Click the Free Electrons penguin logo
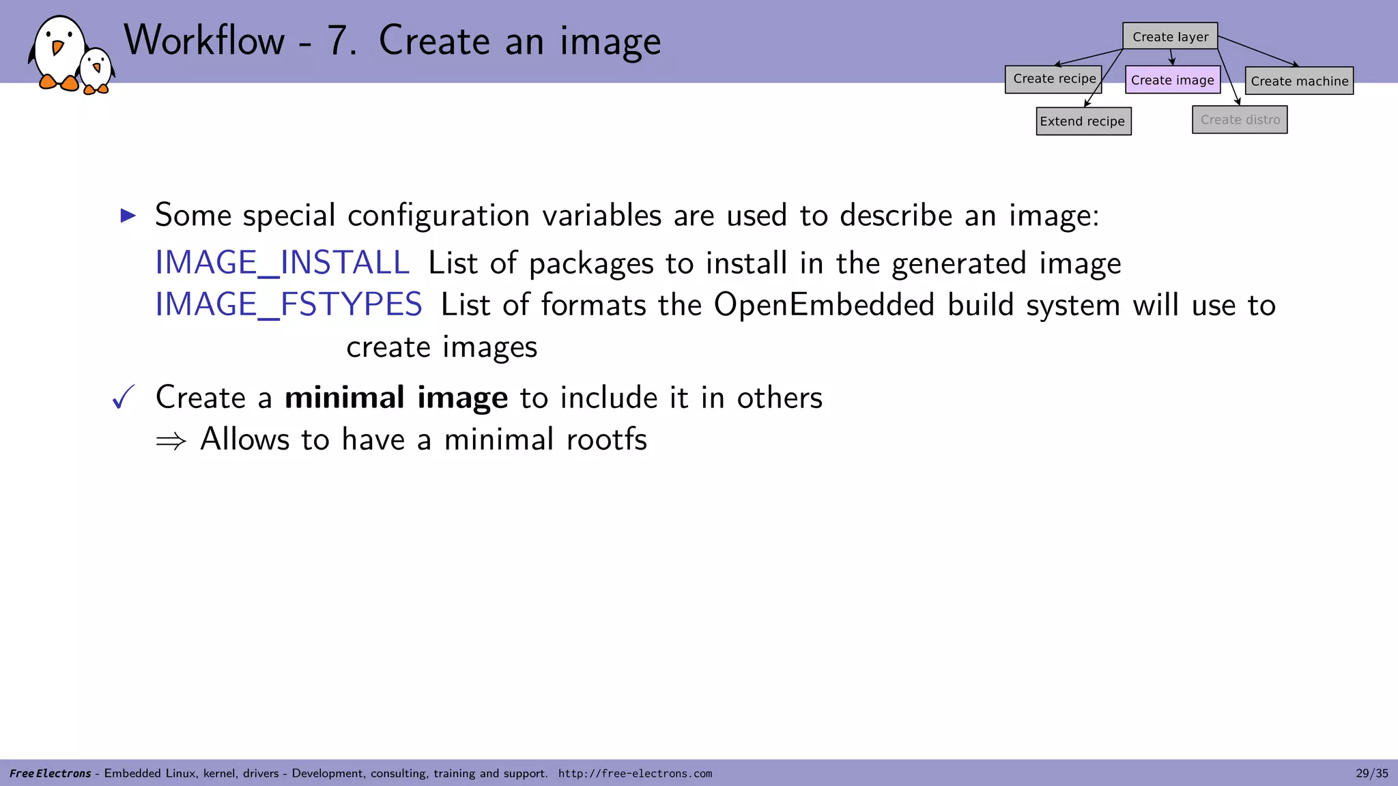This screenshot has width=1398, height=786. [x=71, y=55]
